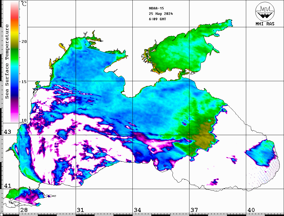Viewport: 284px width, 216px height.
Task: Click the 10 tick on temperature scale
Action: point(24,120)
